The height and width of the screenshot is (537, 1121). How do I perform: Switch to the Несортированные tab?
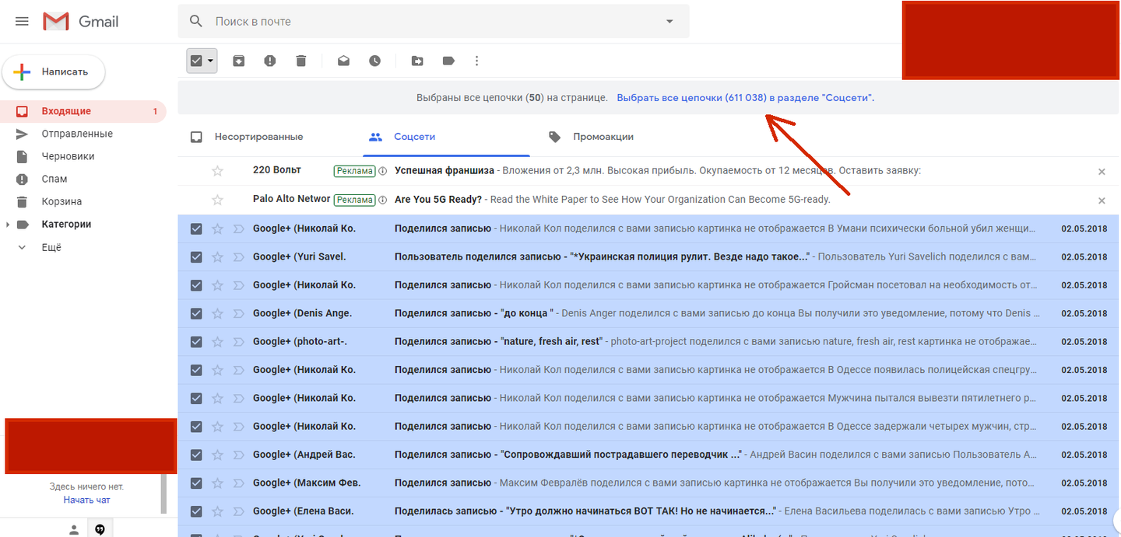[258, 137]
